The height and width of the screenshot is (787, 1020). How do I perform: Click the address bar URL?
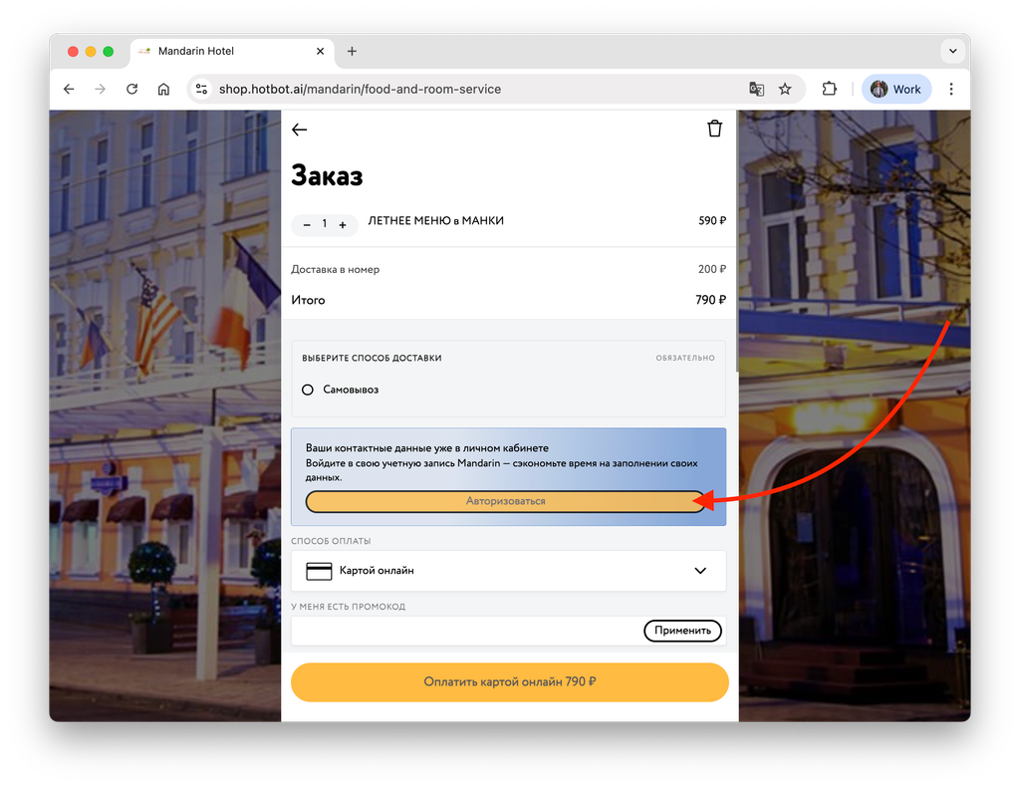360,89
